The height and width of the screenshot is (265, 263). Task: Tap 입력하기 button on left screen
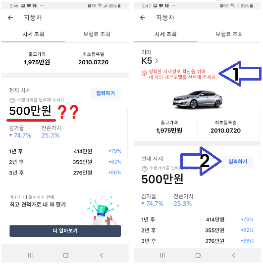pyautogui.click(x=105, y=93)
